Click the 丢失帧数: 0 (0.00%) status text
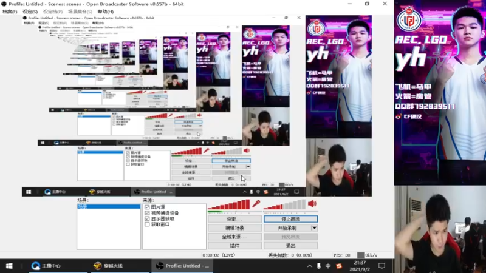The width and height of the screenshot is (486, 273). coord(290,255)
